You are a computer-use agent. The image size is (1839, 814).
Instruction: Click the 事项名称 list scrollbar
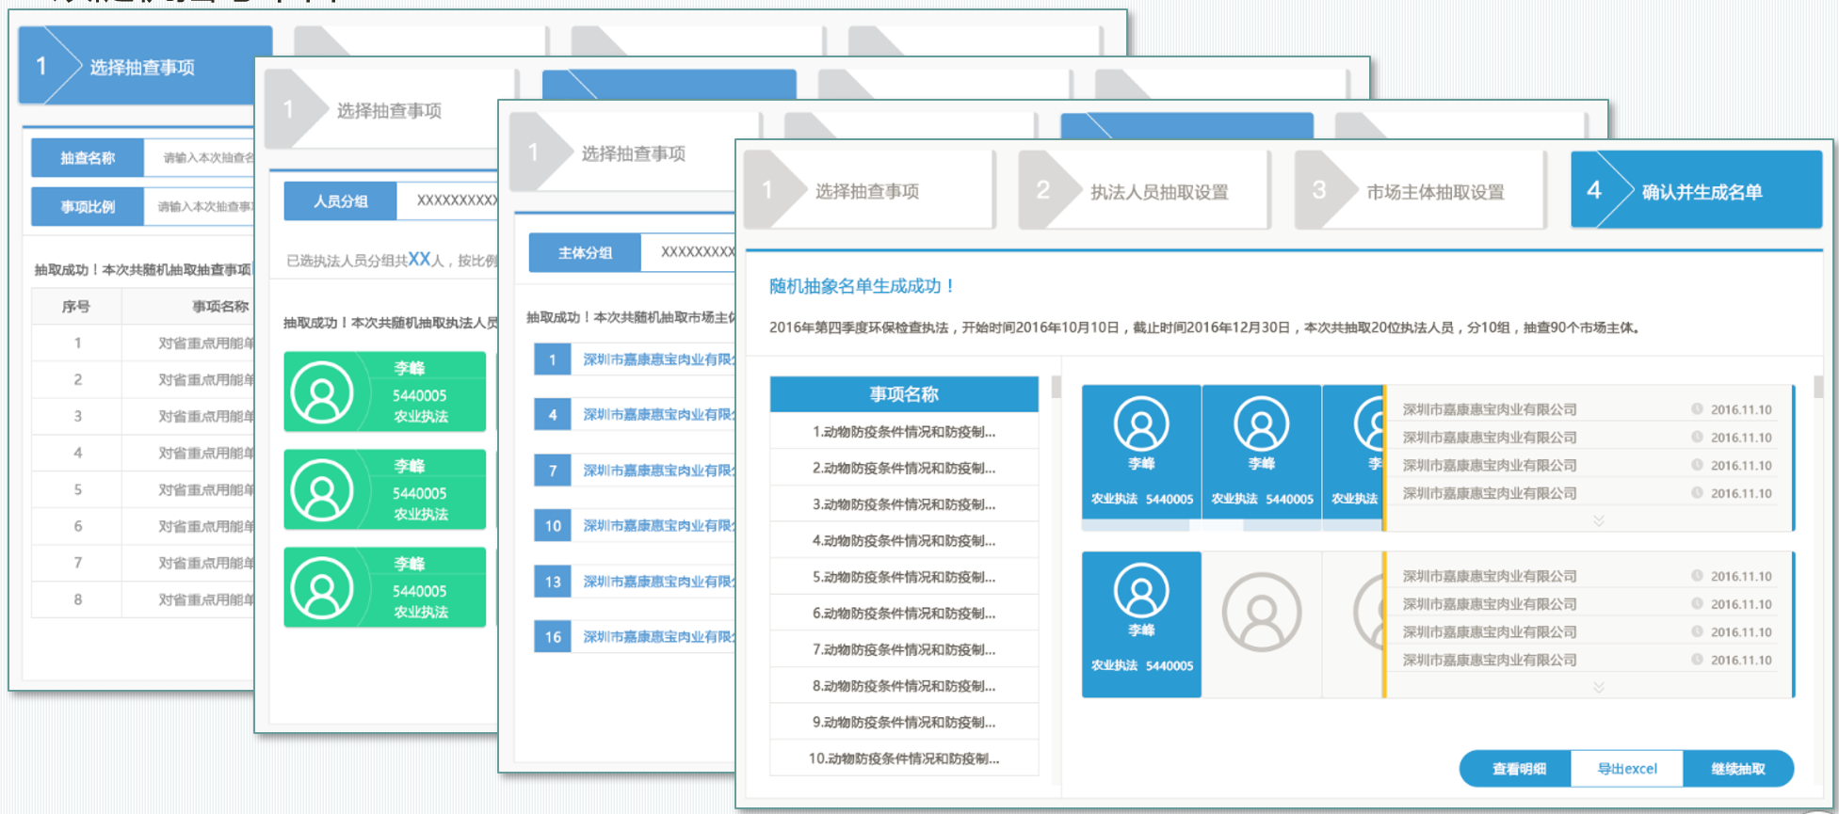pyautogui.click(x=1056, y=387)
